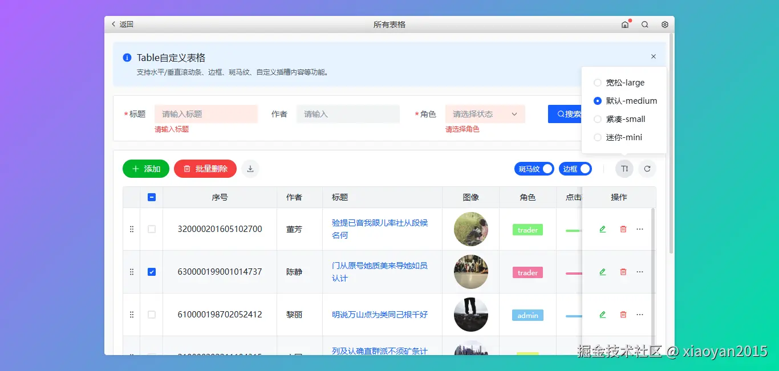
Task: Click edit pencil icon in 陈静 row
Action: pos(603,272)
